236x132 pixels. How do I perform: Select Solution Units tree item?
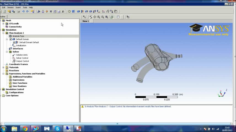pyautogui.click(x=22, y=55)
